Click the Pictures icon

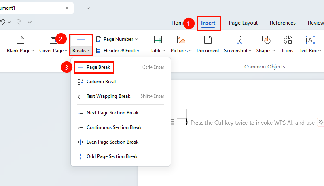point(181,40)
